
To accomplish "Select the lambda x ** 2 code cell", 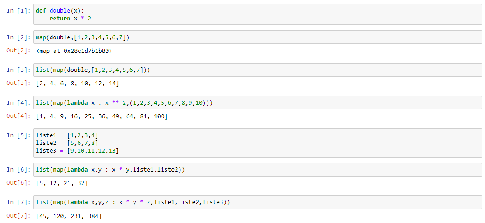I will pos(258,102).
